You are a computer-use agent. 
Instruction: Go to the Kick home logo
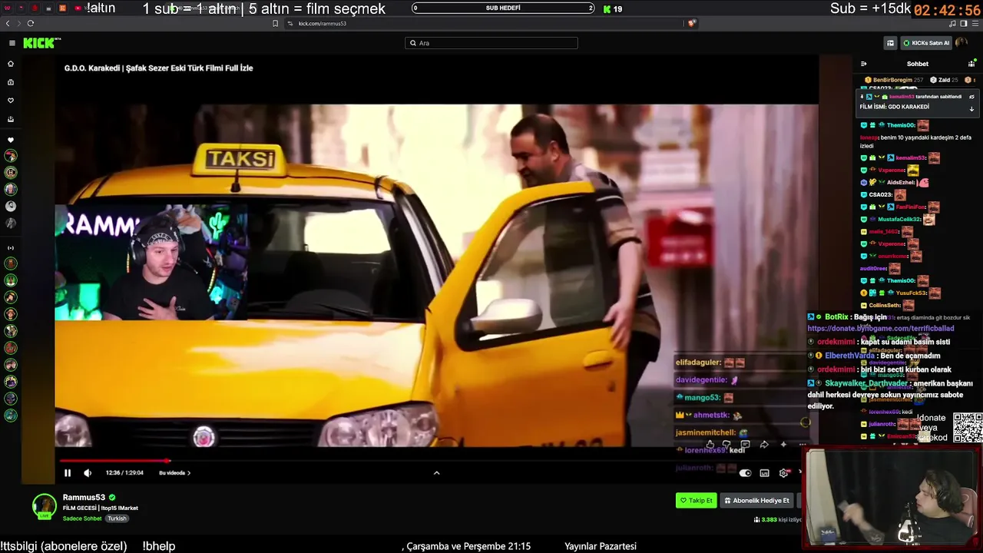(41, 43)
